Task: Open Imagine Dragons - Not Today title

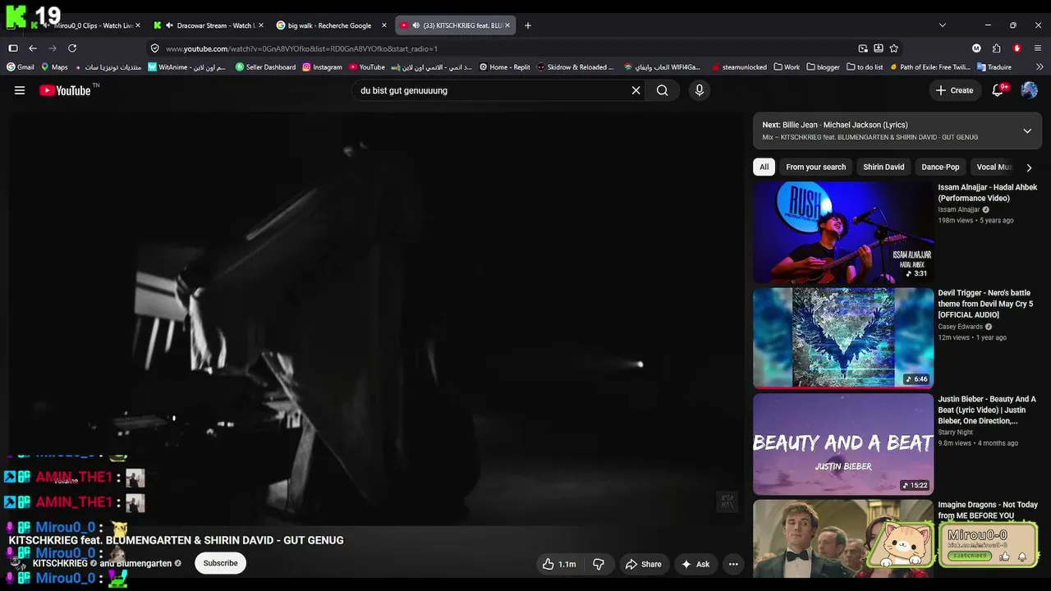Action: 988,510
